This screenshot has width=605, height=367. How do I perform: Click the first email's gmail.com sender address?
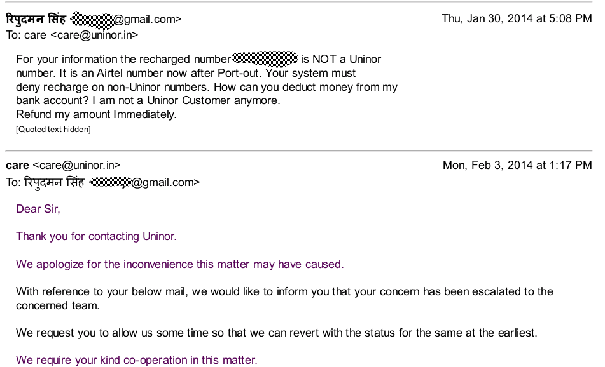[x=126, y=19]
